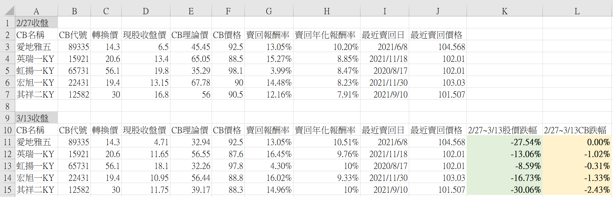Image resolution: width=613 pixels, height=197 pixels.
Task: Click CB價格 header in row 10
Action: 228,130
